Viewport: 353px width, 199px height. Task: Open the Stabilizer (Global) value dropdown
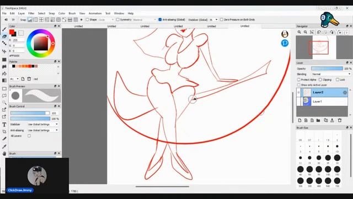[x=213, y=20]
